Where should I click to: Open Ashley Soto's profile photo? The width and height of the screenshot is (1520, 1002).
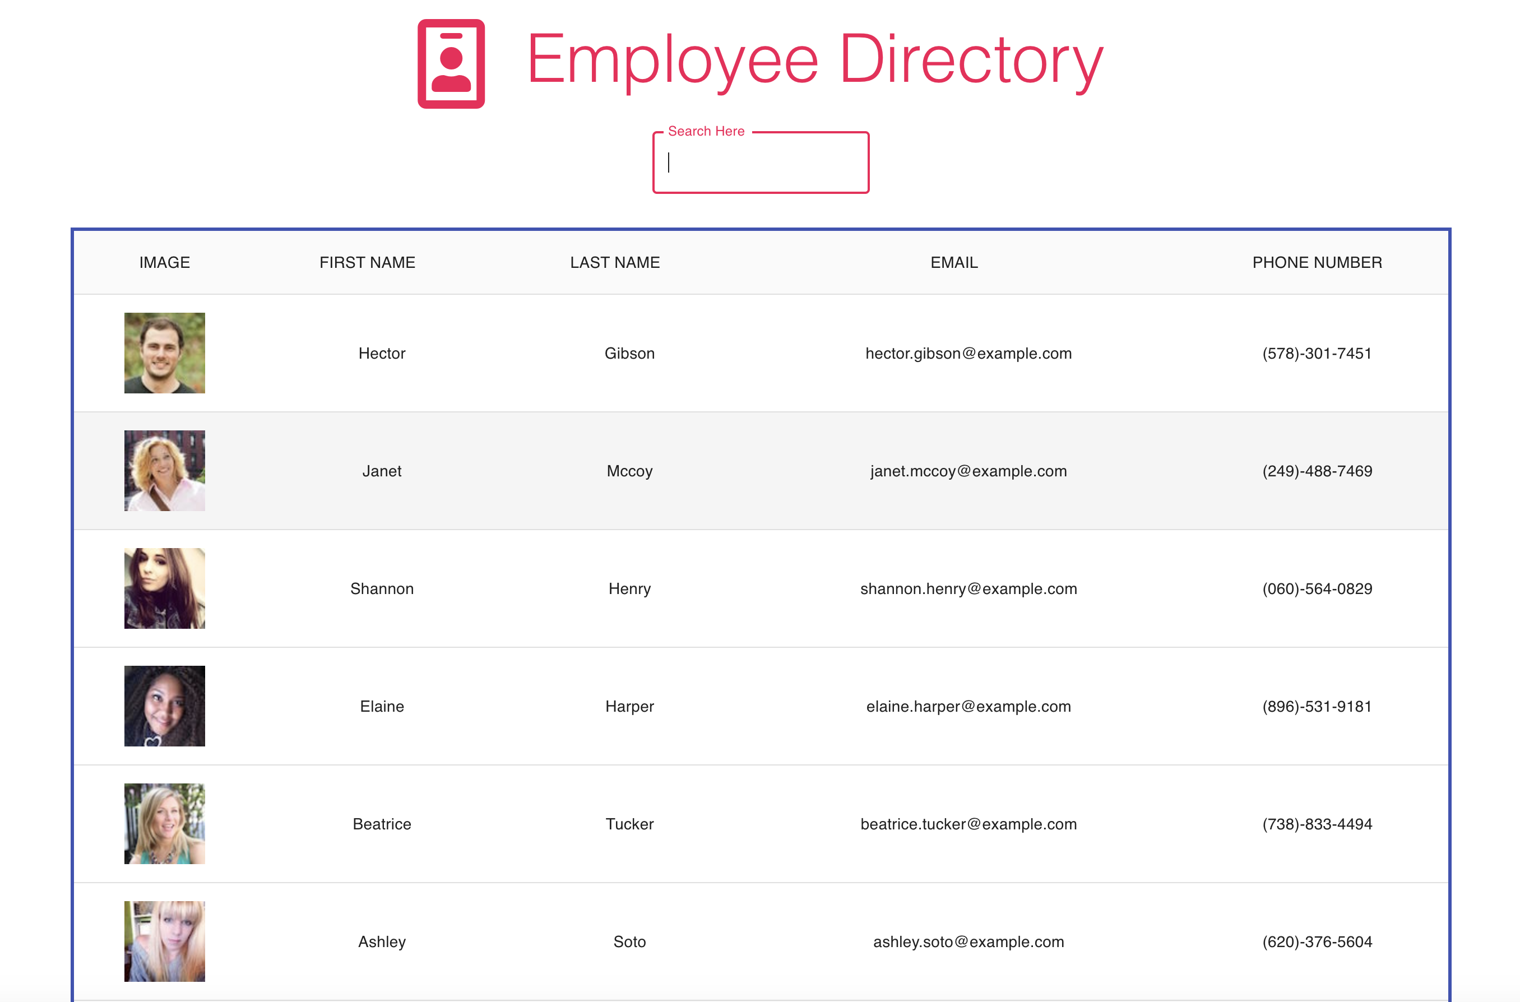point(164,941)
